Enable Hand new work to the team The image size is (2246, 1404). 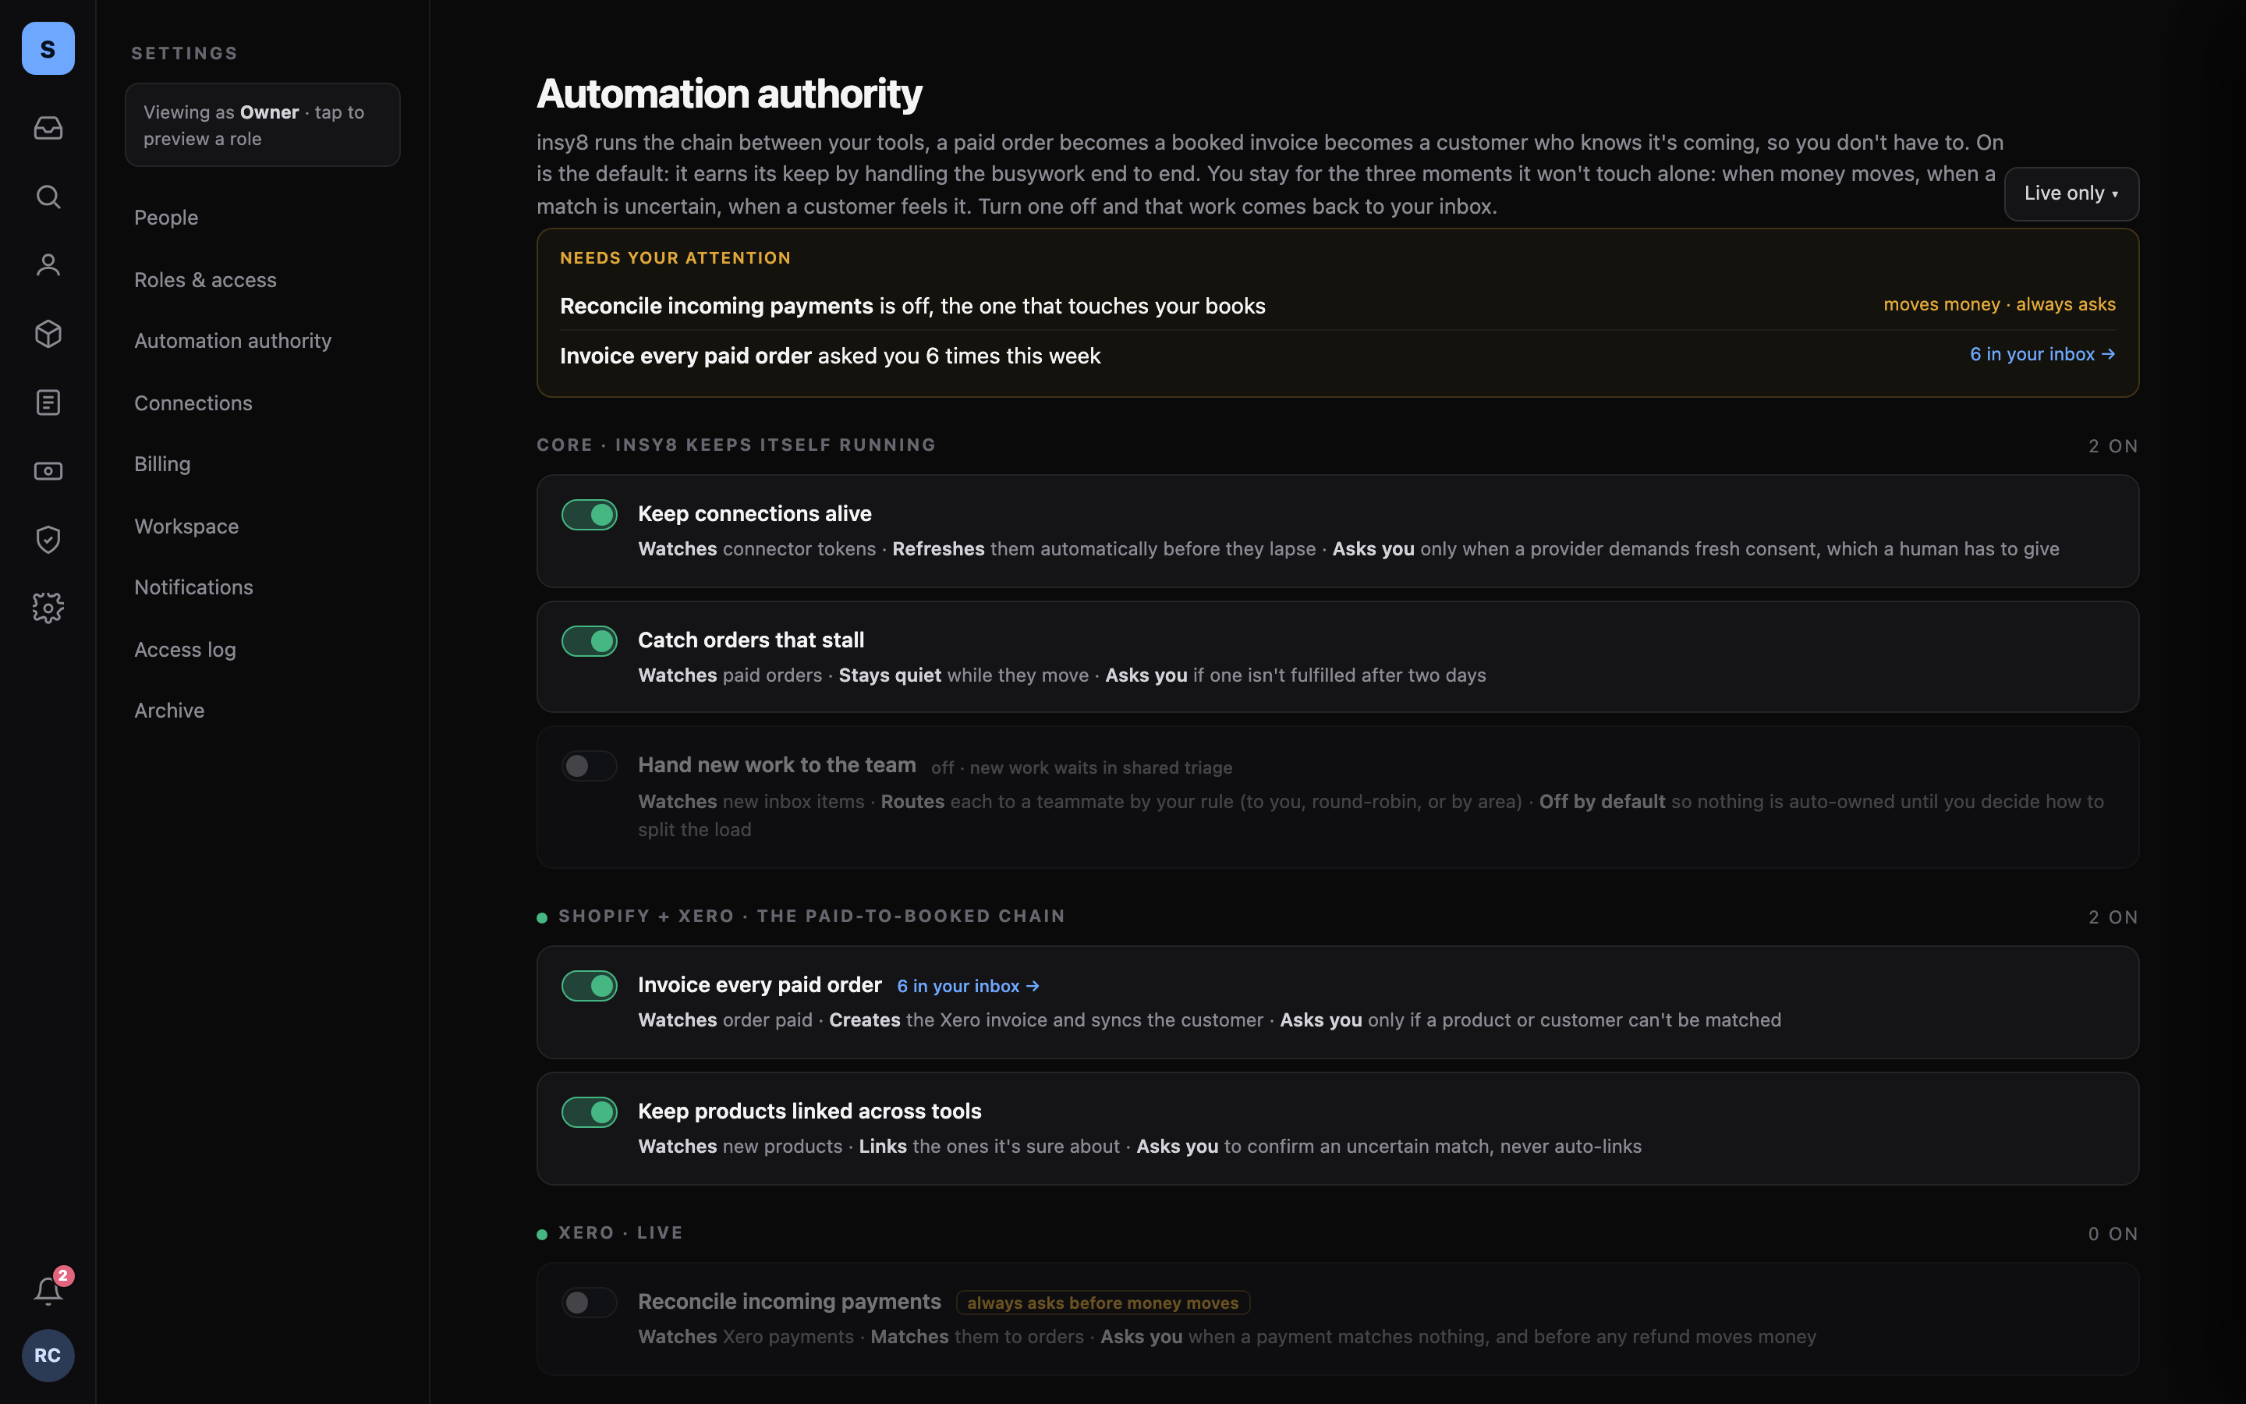(590, 766)
